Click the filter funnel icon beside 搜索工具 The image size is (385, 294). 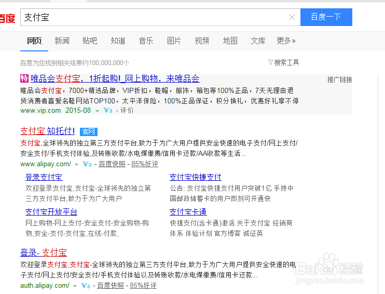coord(270,62)
